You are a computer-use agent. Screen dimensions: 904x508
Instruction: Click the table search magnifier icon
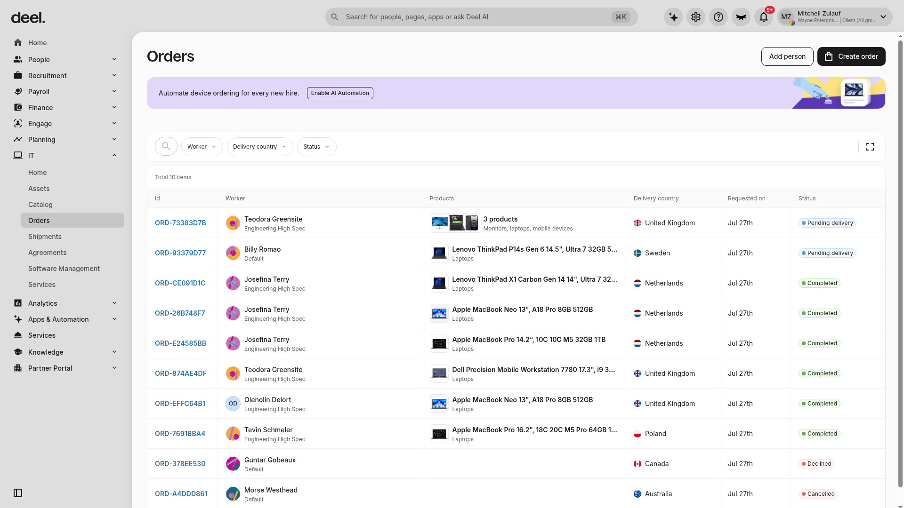point(166,147)
